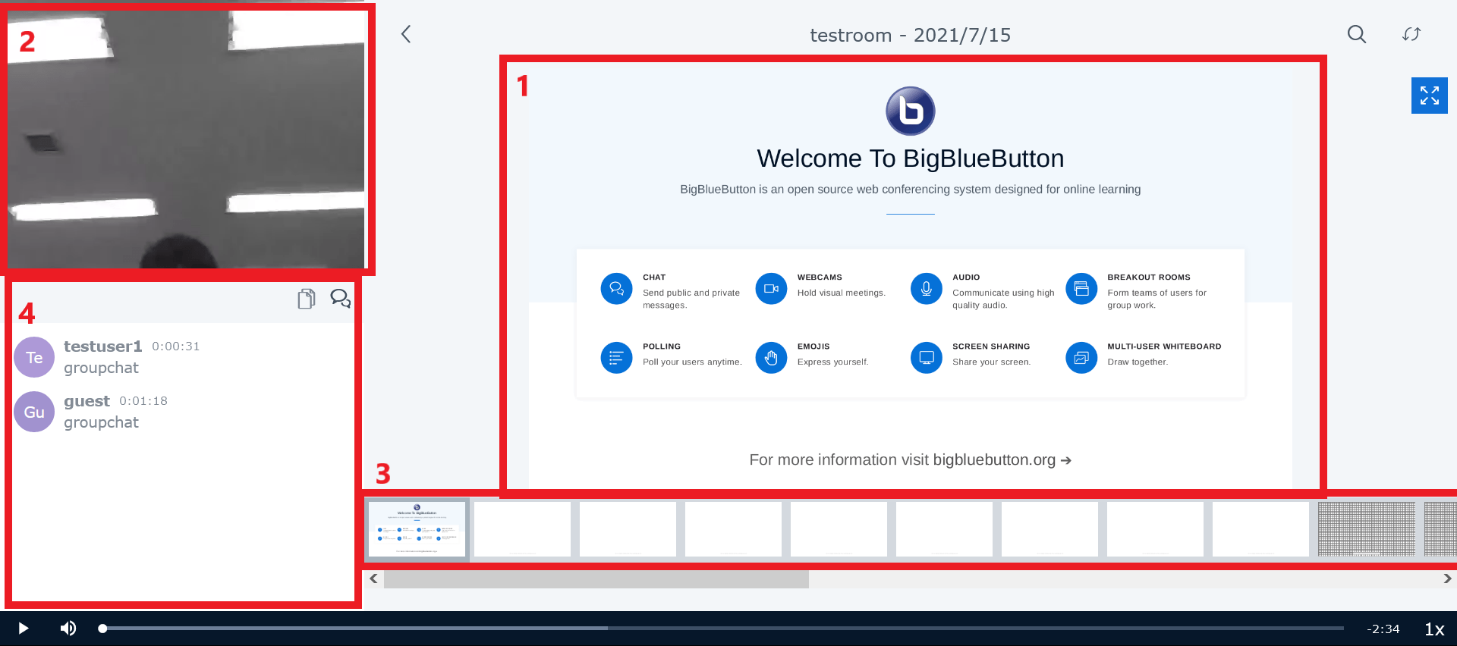Screen dimensions: 1457x646
Task: Select the ninth slide thumbnail
Action: coord(1260,529)
